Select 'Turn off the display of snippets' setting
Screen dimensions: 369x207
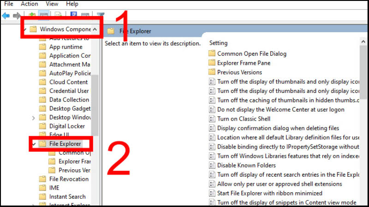[x=286, y=202]
